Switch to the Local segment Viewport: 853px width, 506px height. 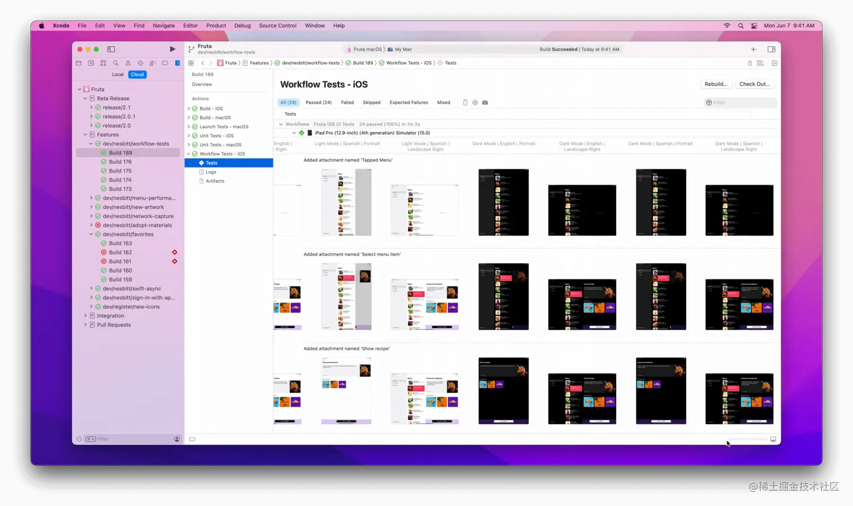[117, 74]
